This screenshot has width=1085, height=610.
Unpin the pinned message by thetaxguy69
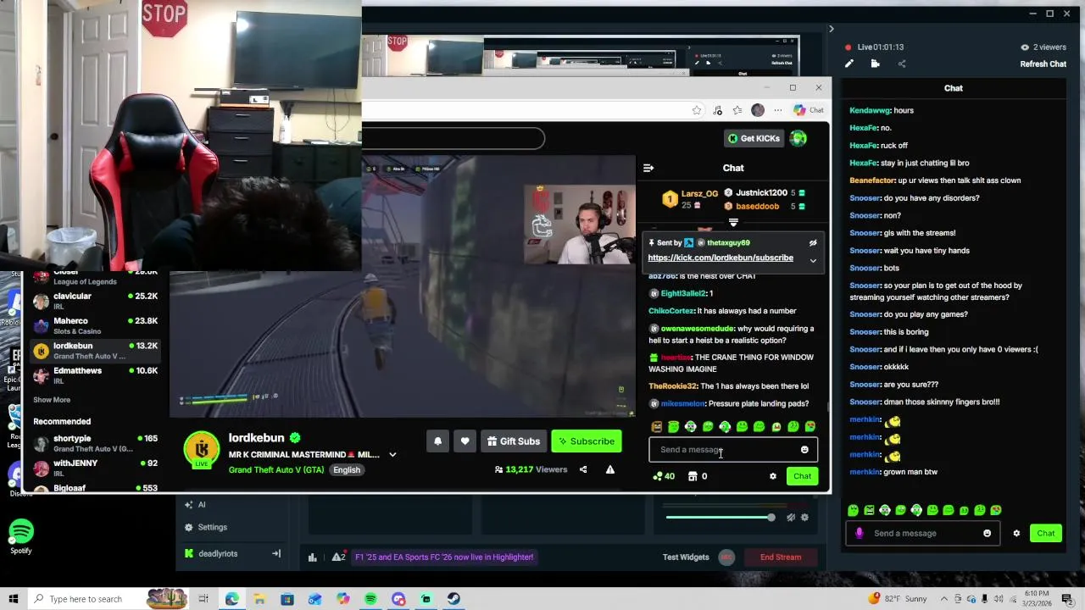(x=812, y=243)
